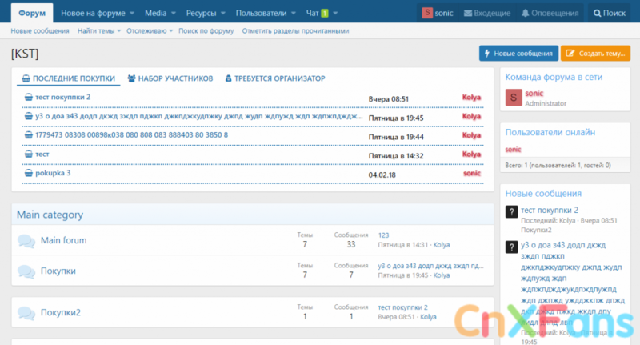Open Оповещения bell notifications
The width and height of the screenshot is (640, 345).
pyautogui.click(x=526, y=14)
